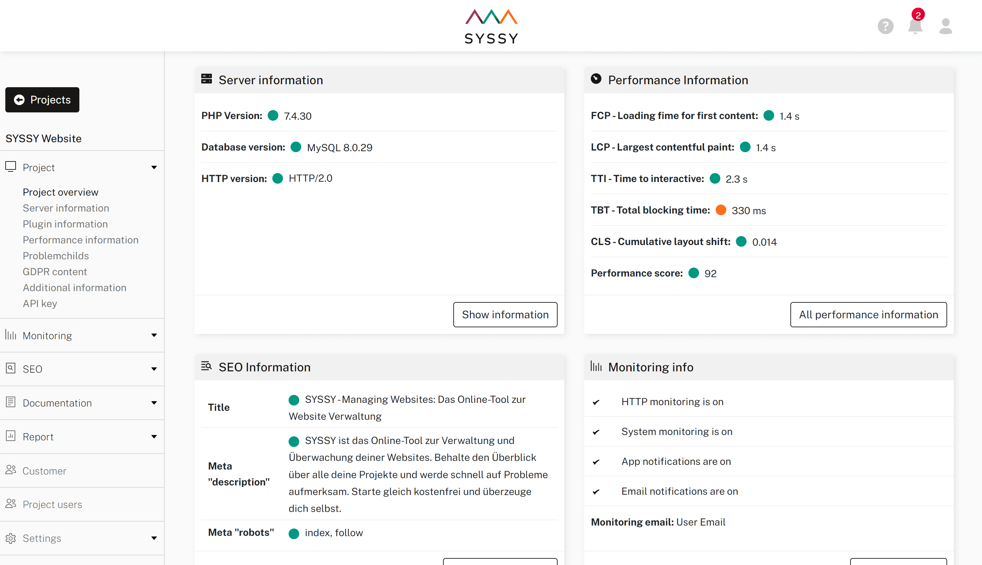Expand the Settings menu dropdown arrow
This screenshot has width=982, height=565.
pyautogui.click(x=154, y=538)
